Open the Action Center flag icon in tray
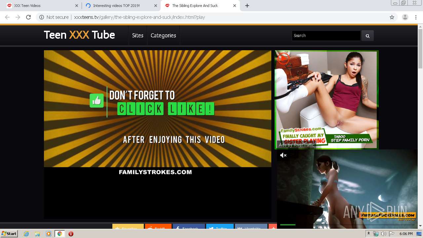 point(392,234)
